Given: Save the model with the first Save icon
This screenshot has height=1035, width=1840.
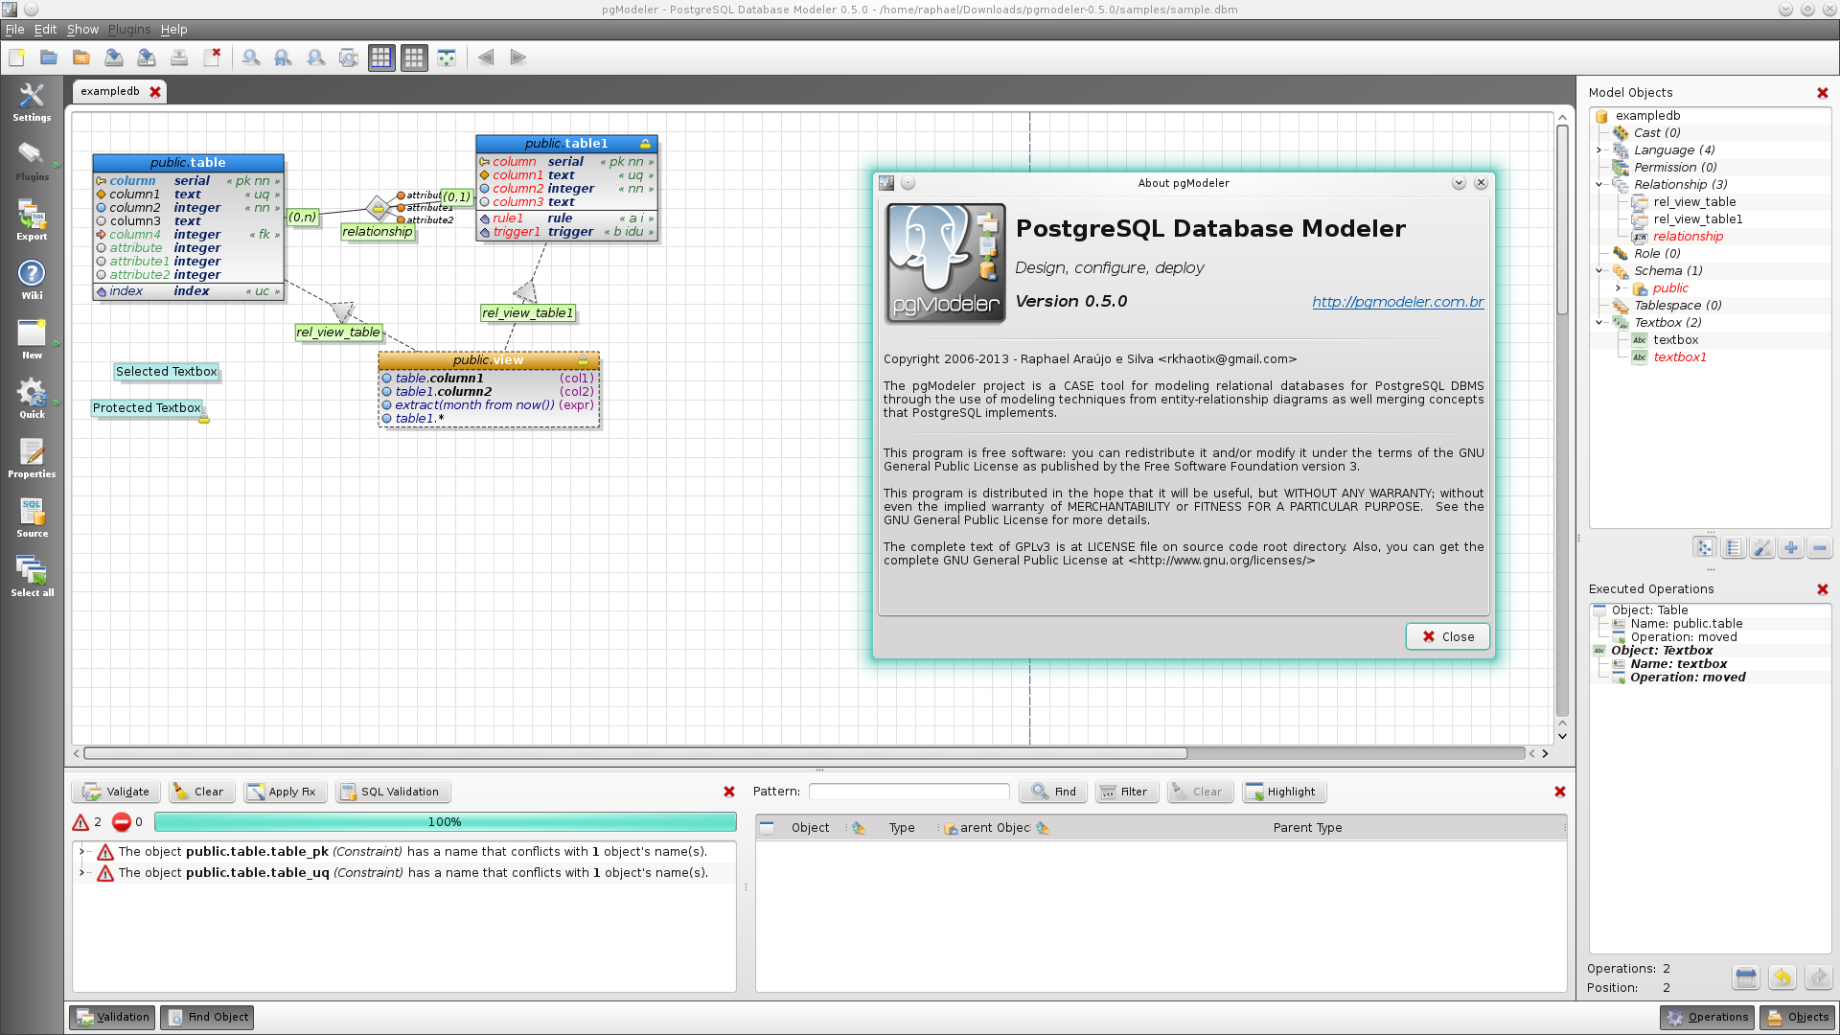Looking at the screenshot, I should (x=114, y=57).
